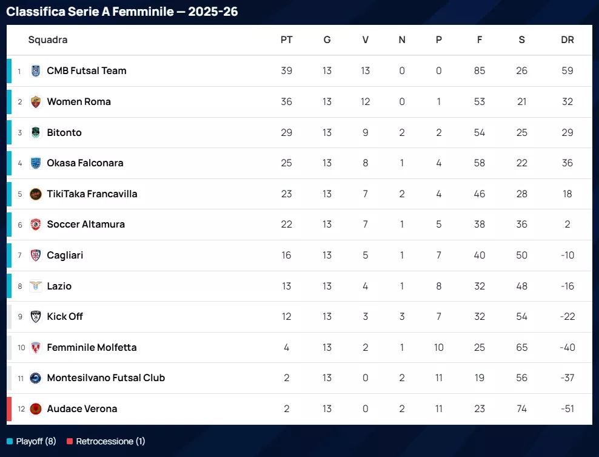Sort standings by DR column header
599x457 pixels.
coord(567,40)
